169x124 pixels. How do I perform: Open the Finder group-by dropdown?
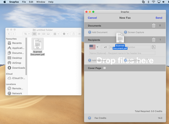pos(56,34)
